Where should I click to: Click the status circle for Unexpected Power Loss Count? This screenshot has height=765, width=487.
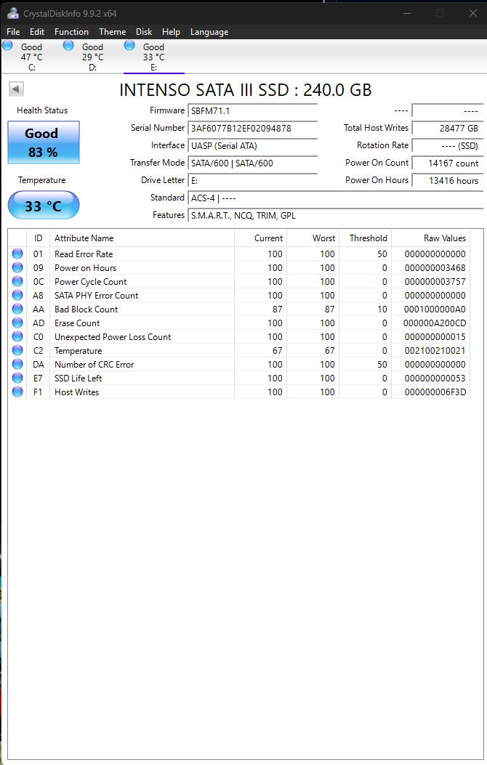pos(17,336)
